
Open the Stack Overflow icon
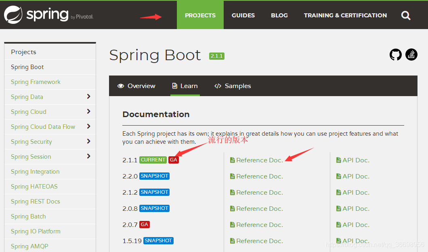[x=411, y=55]
